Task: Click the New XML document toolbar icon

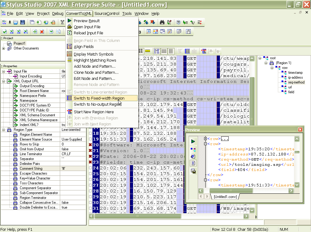Action: tap(4, 22)
